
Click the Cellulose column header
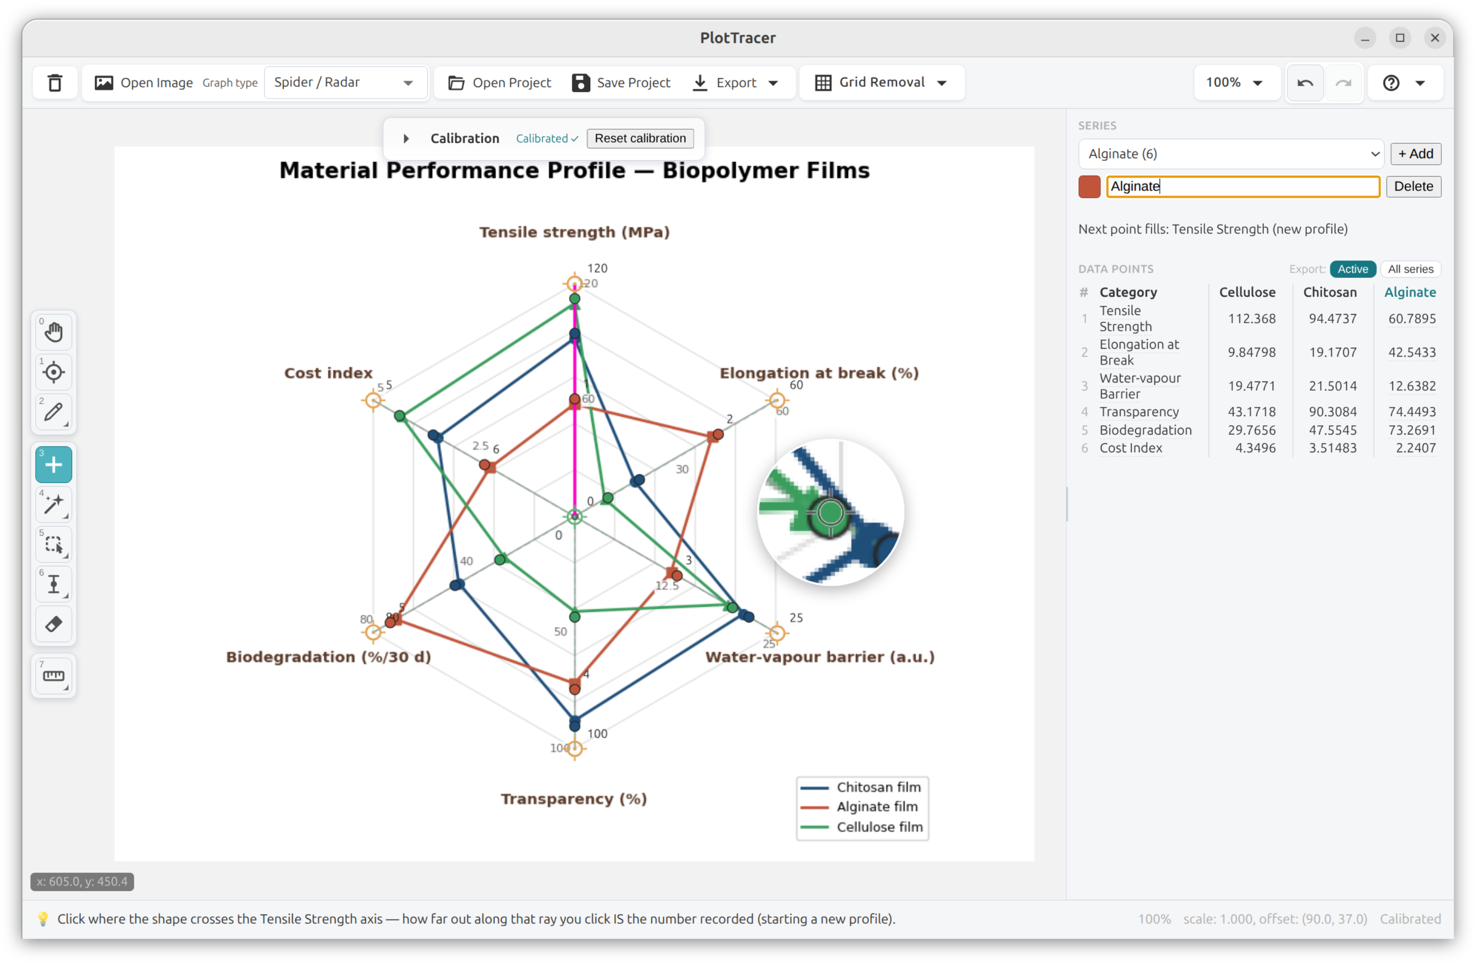click(x=1247, y=293)
